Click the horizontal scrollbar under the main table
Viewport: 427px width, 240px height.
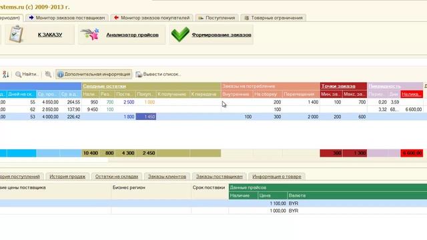[x=55, y=160]
